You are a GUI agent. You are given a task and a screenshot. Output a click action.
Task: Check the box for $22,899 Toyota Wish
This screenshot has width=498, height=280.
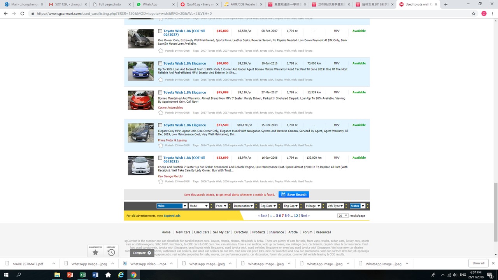(x=160, y=158)
